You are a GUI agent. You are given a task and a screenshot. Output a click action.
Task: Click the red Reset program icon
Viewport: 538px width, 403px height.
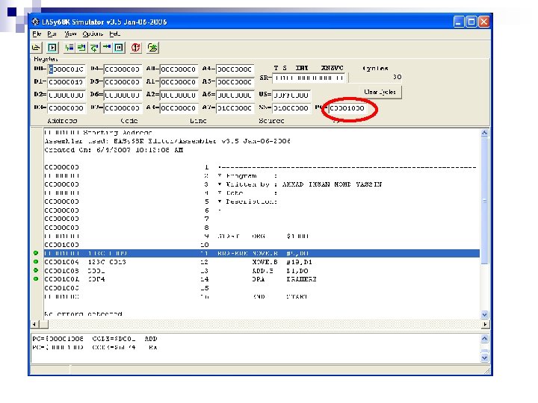click(136, 48)
